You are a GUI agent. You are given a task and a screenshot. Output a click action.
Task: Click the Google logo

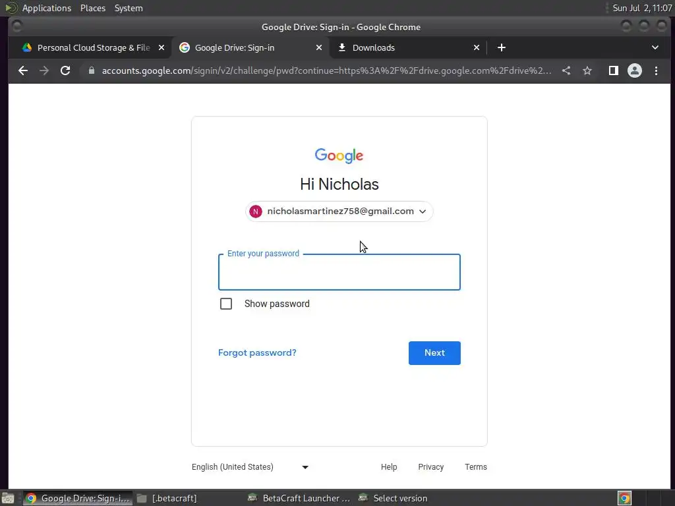click(x=339, y=155)
